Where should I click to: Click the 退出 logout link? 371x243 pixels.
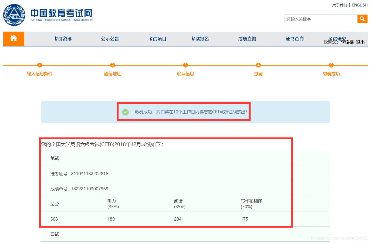[x=360, y=42]
